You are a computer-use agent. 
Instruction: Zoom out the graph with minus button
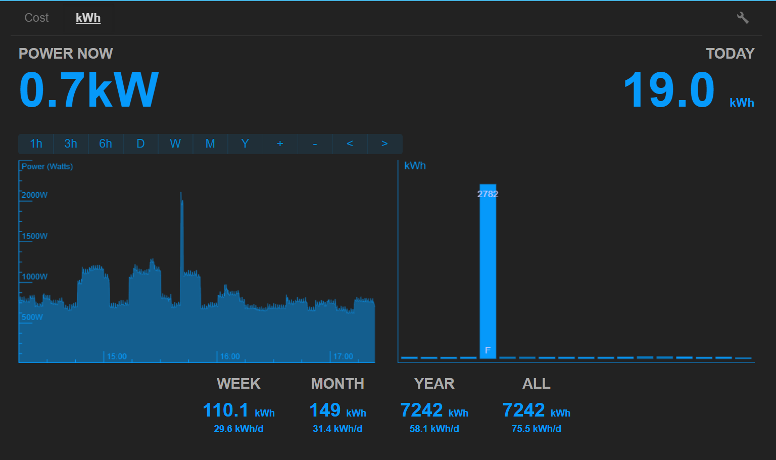click(315, 144)
